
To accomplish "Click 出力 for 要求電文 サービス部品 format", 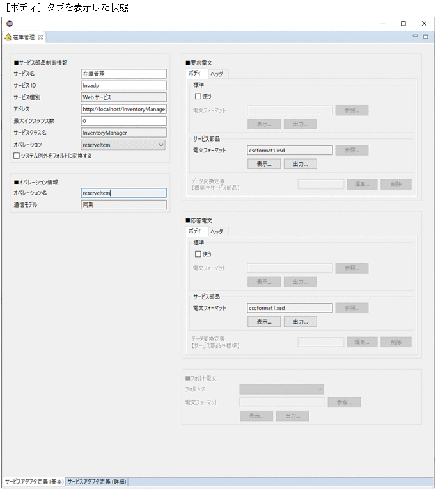I will point(301,164).
